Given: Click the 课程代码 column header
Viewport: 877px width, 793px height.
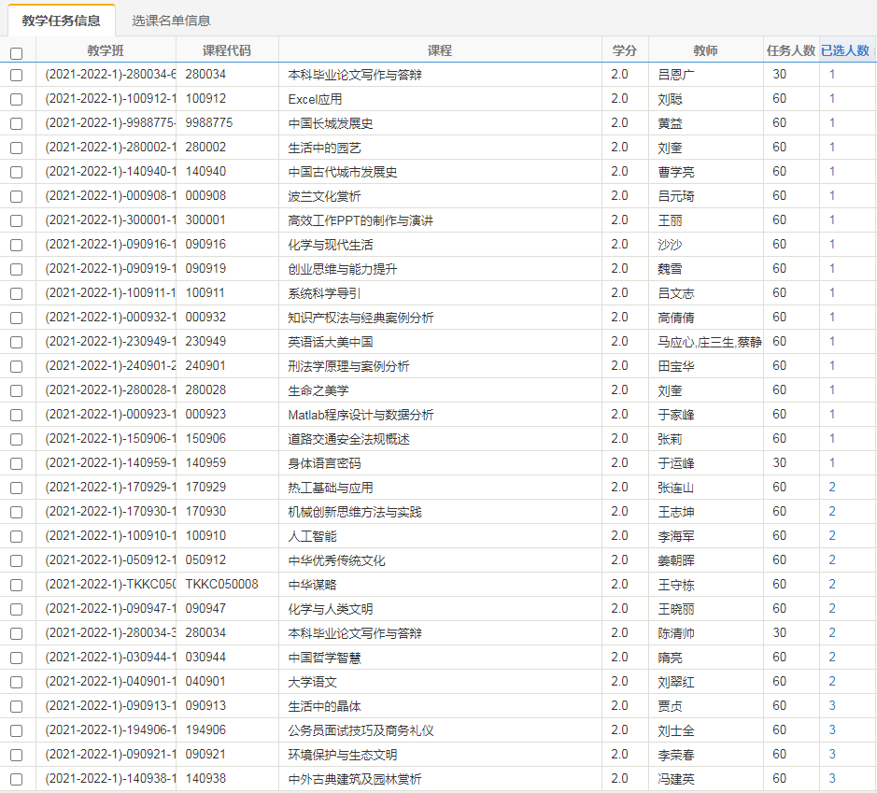Looking at the screenshot, I should 227,50.
